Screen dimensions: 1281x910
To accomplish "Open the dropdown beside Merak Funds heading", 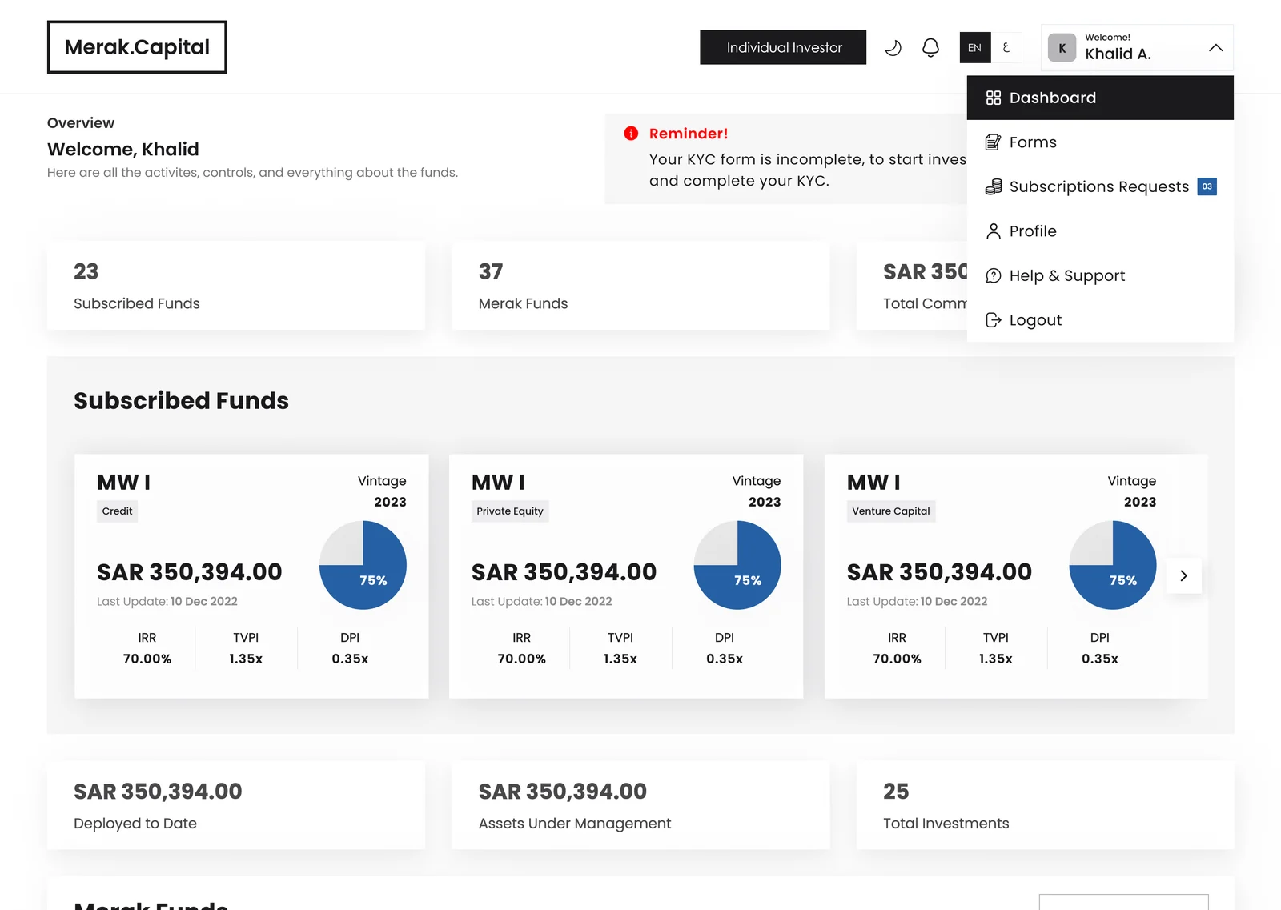I will (x=1123, y=902).
